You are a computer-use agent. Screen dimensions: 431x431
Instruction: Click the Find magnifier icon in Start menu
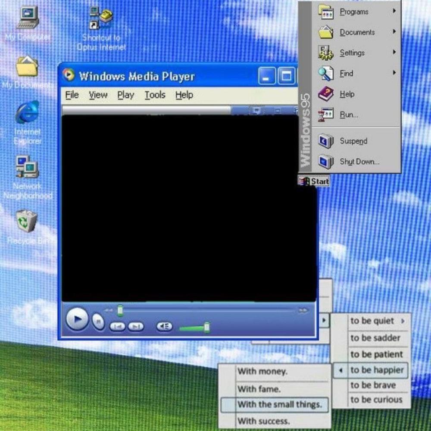tap(326, 73)
